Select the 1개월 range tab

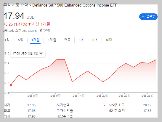(36, 40)
